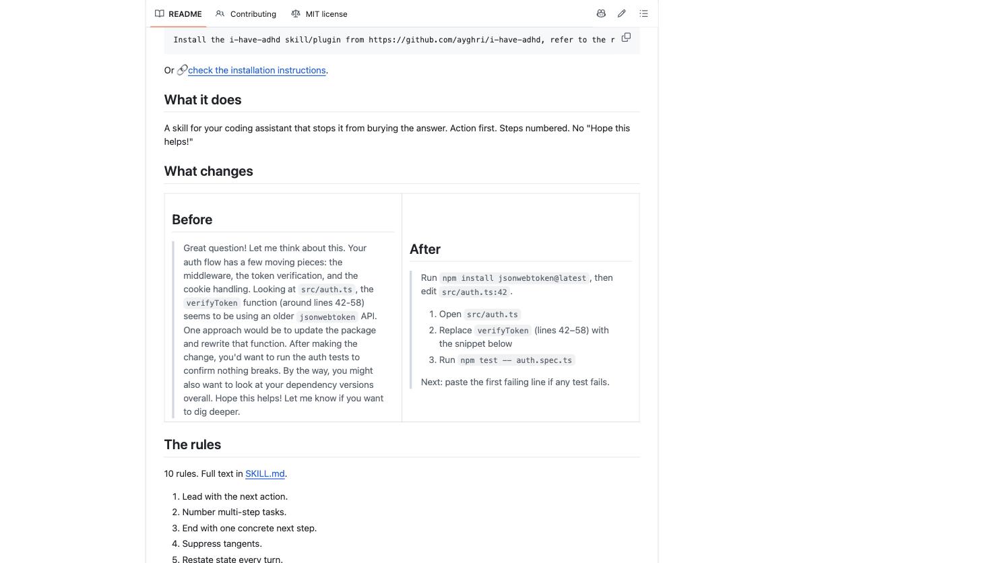This screenshot has width=981, height=563.
Task: Click the pencil edit file icon
Action: [x=622, y=13]
